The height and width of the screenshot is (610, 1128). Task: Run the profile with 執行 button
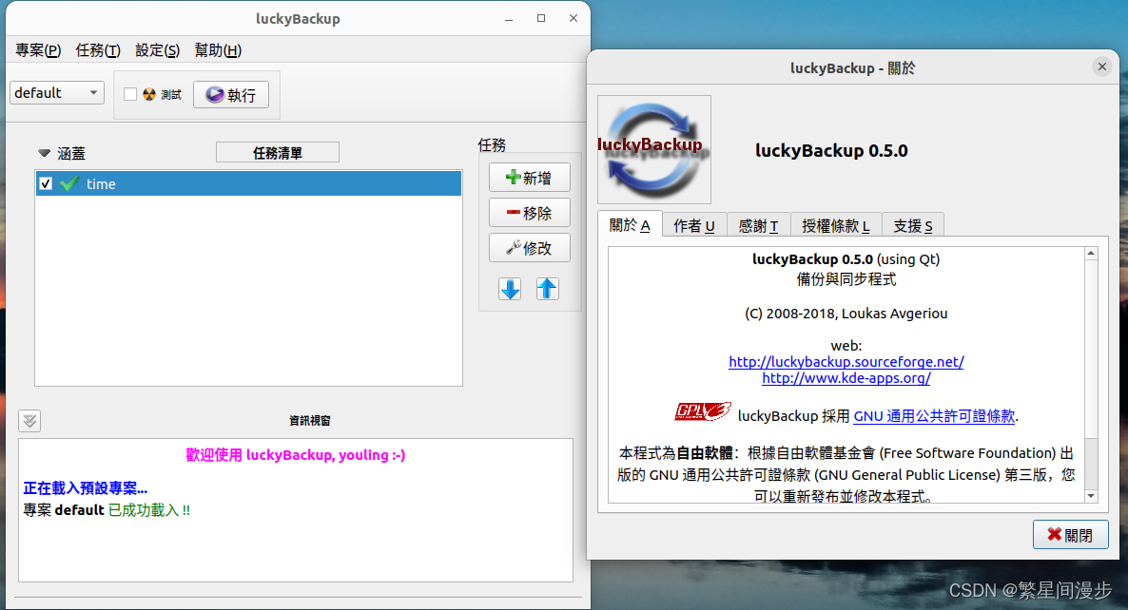click(x=231, y=95)
